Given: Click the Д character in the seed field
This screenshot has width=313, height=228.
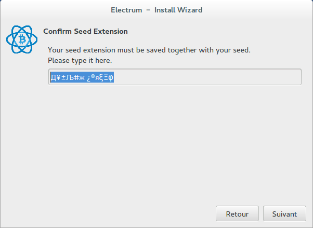Looking at the screenshot, I should 53,77.
